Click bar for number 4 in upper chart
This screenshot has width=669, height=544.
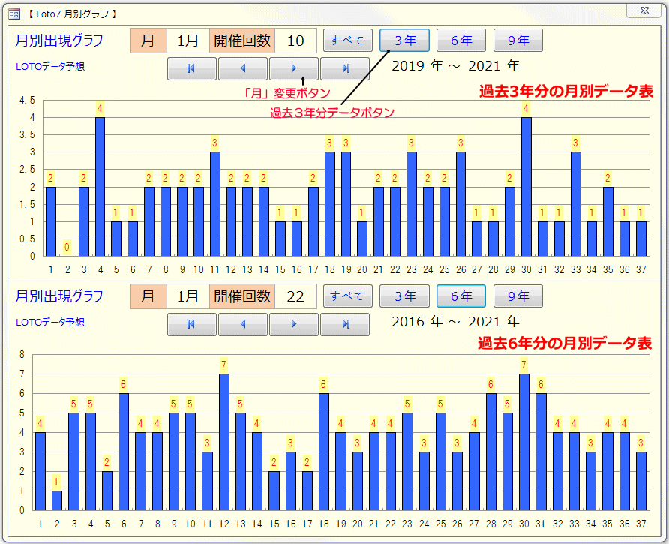pyautogui.click(x=100, y=187)
